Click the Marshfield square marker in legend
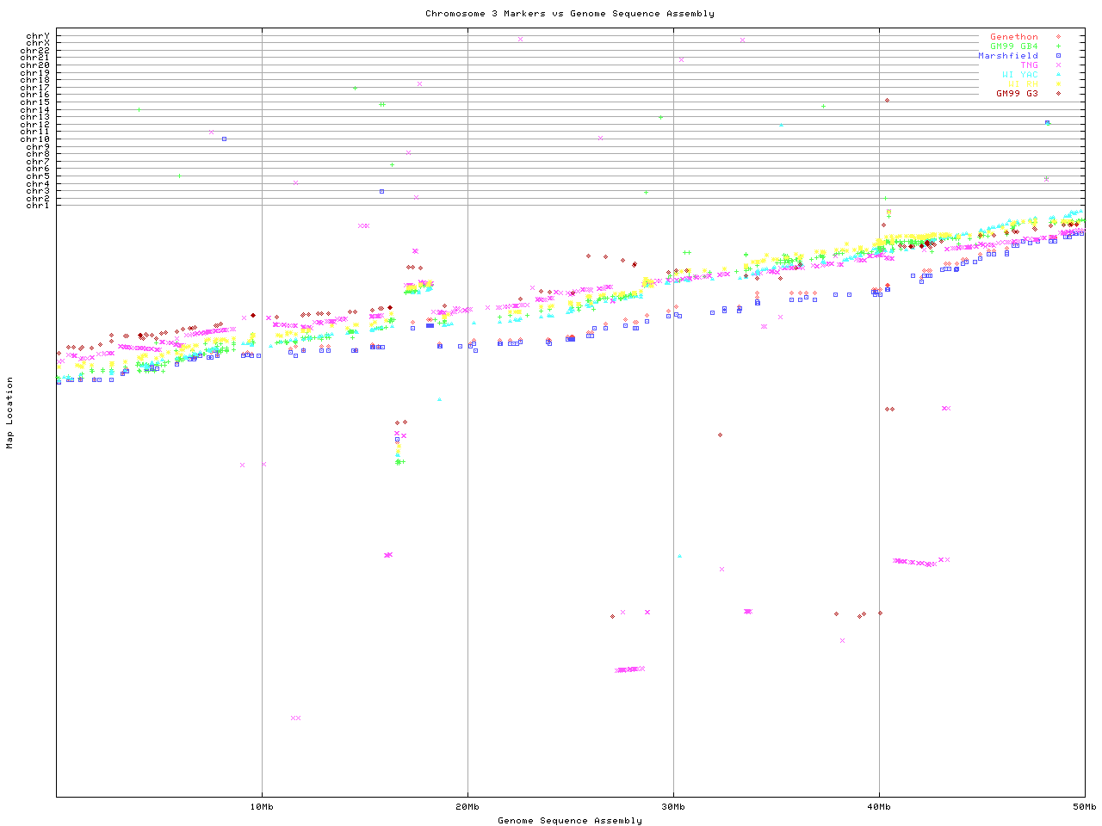This screenshot has width=1102, height=826. pyautogui.click(x=1058, y=56)
